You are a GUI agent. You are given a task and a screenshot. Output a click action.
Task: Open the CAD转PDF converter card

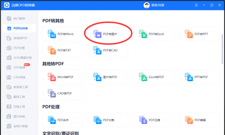coord(62,93)
